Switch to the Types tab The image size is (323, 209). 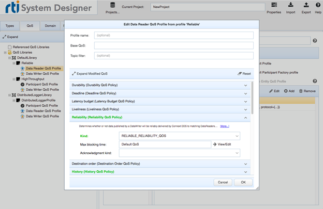tap(9, 25)
